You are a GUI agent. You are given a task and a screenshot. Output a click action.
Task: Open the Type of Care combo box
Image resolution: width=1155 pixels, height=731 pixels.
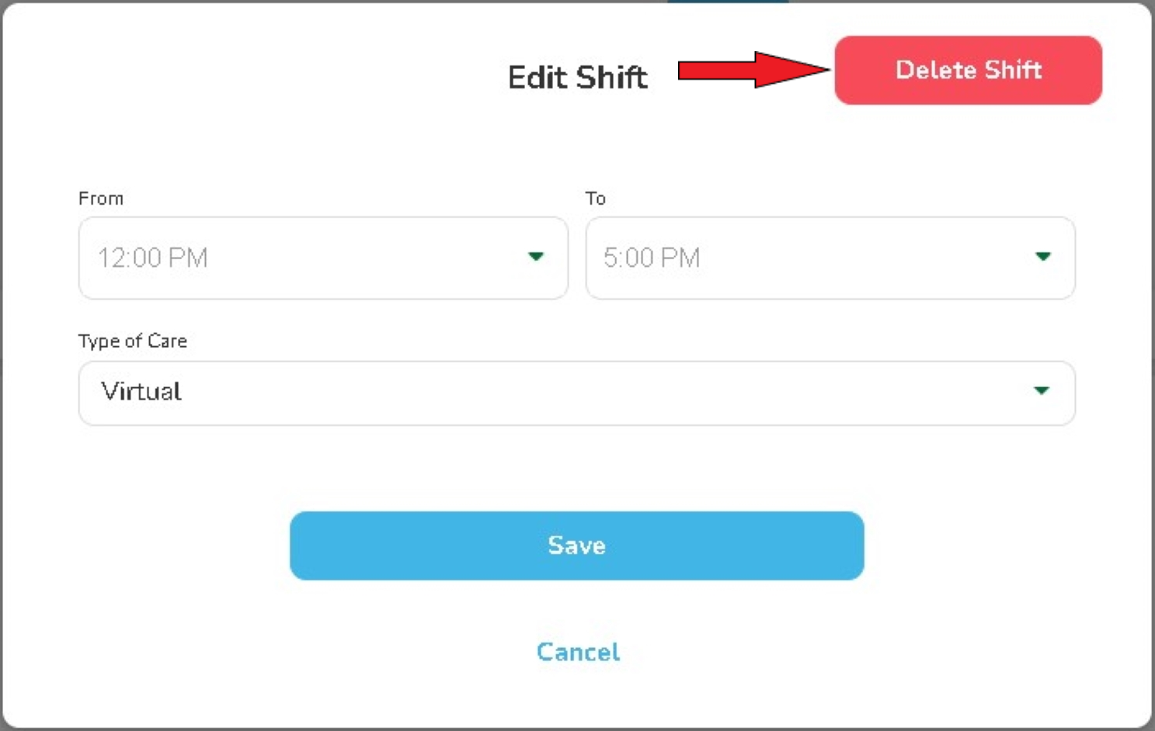[576, 393]
